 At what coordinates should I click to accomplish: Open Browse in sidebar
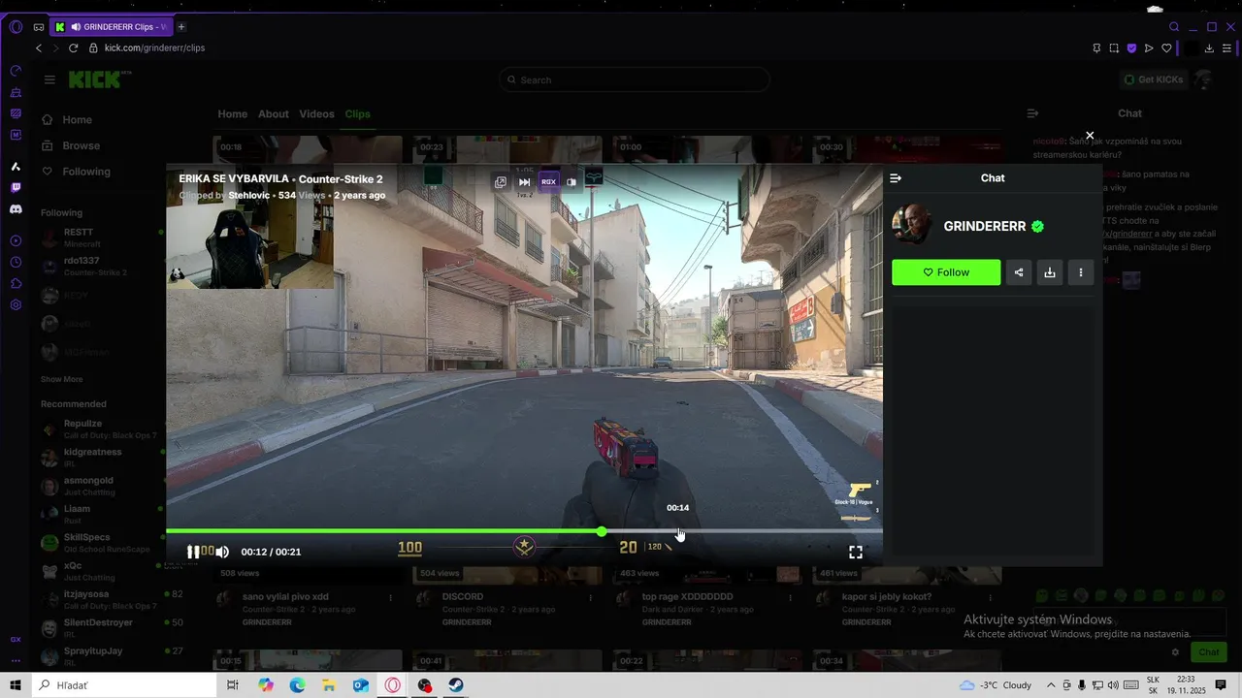point(82,145)
